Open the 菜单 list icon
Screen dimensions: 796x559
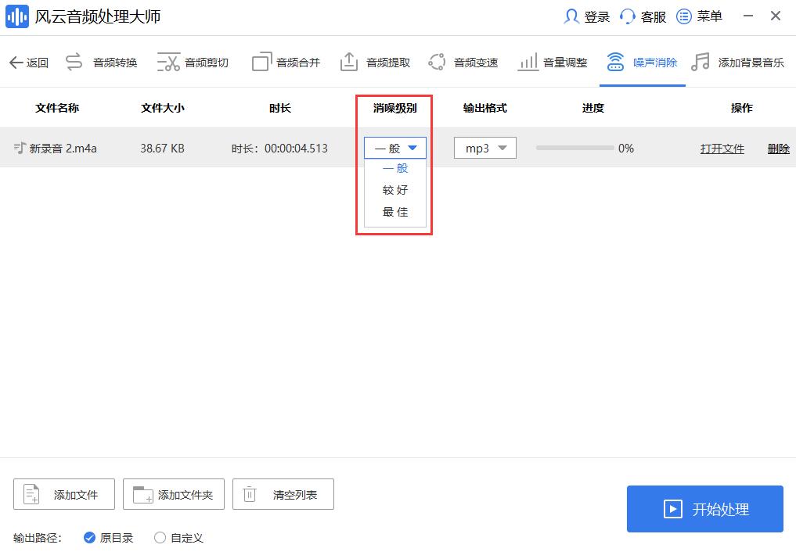[684, 16]
